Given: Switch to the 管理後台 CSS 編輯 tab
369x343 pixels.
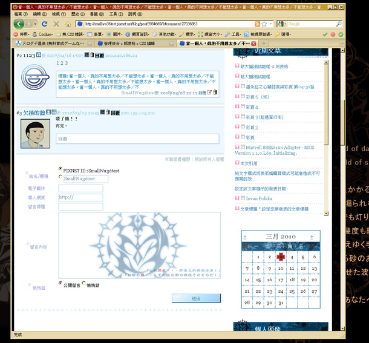Looking at the screenshot, I should point(136,44).
